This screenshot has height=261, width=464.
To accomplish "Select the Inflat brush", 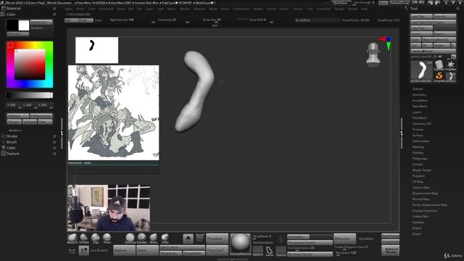I will [165, 239].
